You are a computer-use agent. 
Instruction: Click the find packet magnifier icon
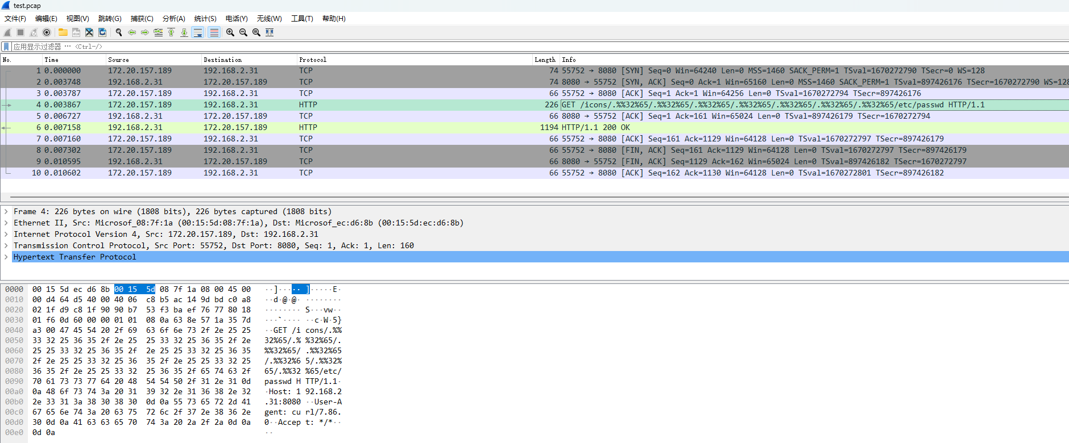coord(119,32)
